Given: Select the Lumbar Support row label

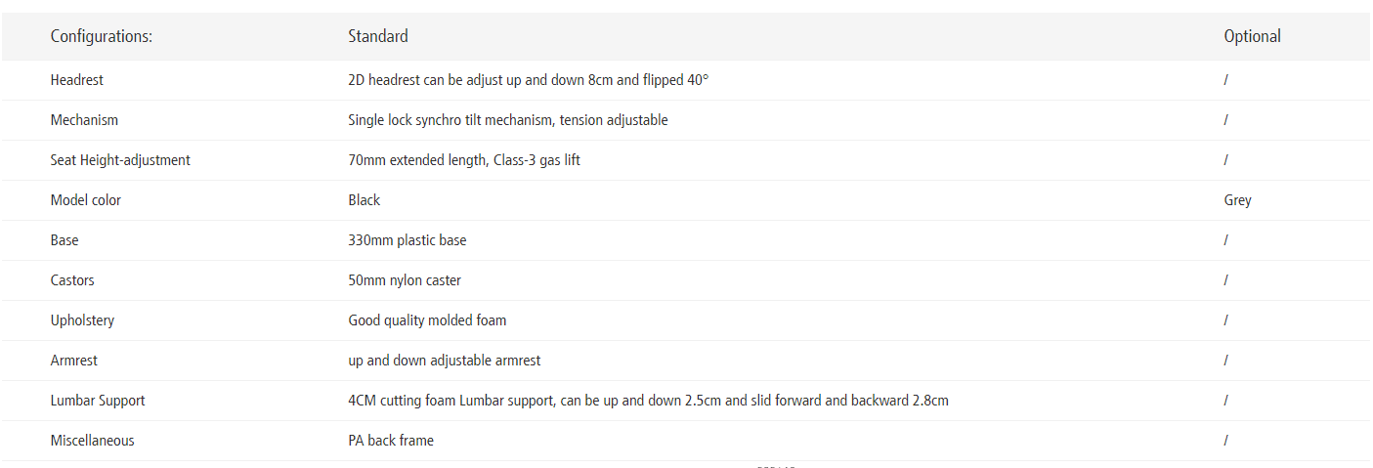Looking at the screenshot, I should click(98, 401).
